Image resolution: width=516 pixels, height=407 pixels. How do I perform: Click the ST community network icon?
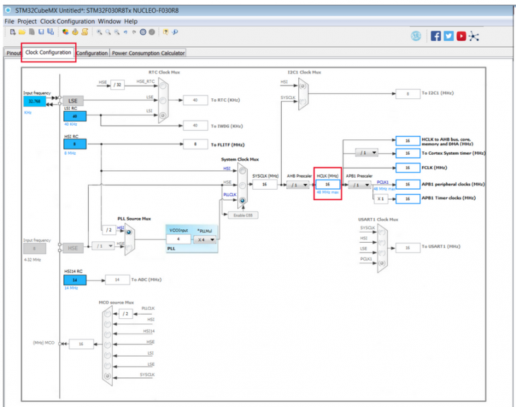474,36
